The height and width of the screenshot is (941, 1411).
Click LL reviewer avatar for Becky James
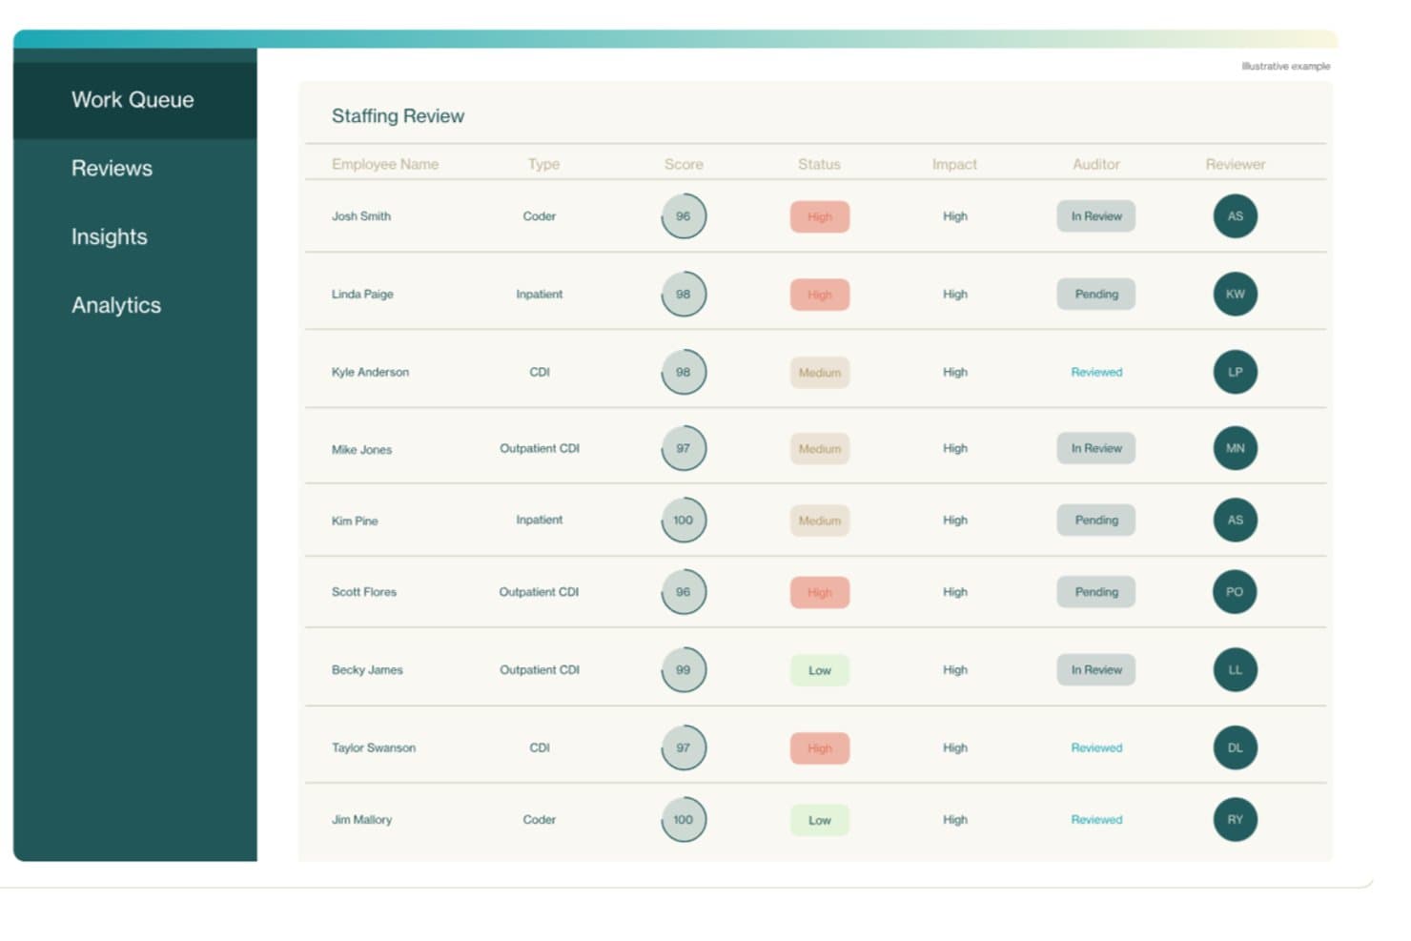[1235, 670]
